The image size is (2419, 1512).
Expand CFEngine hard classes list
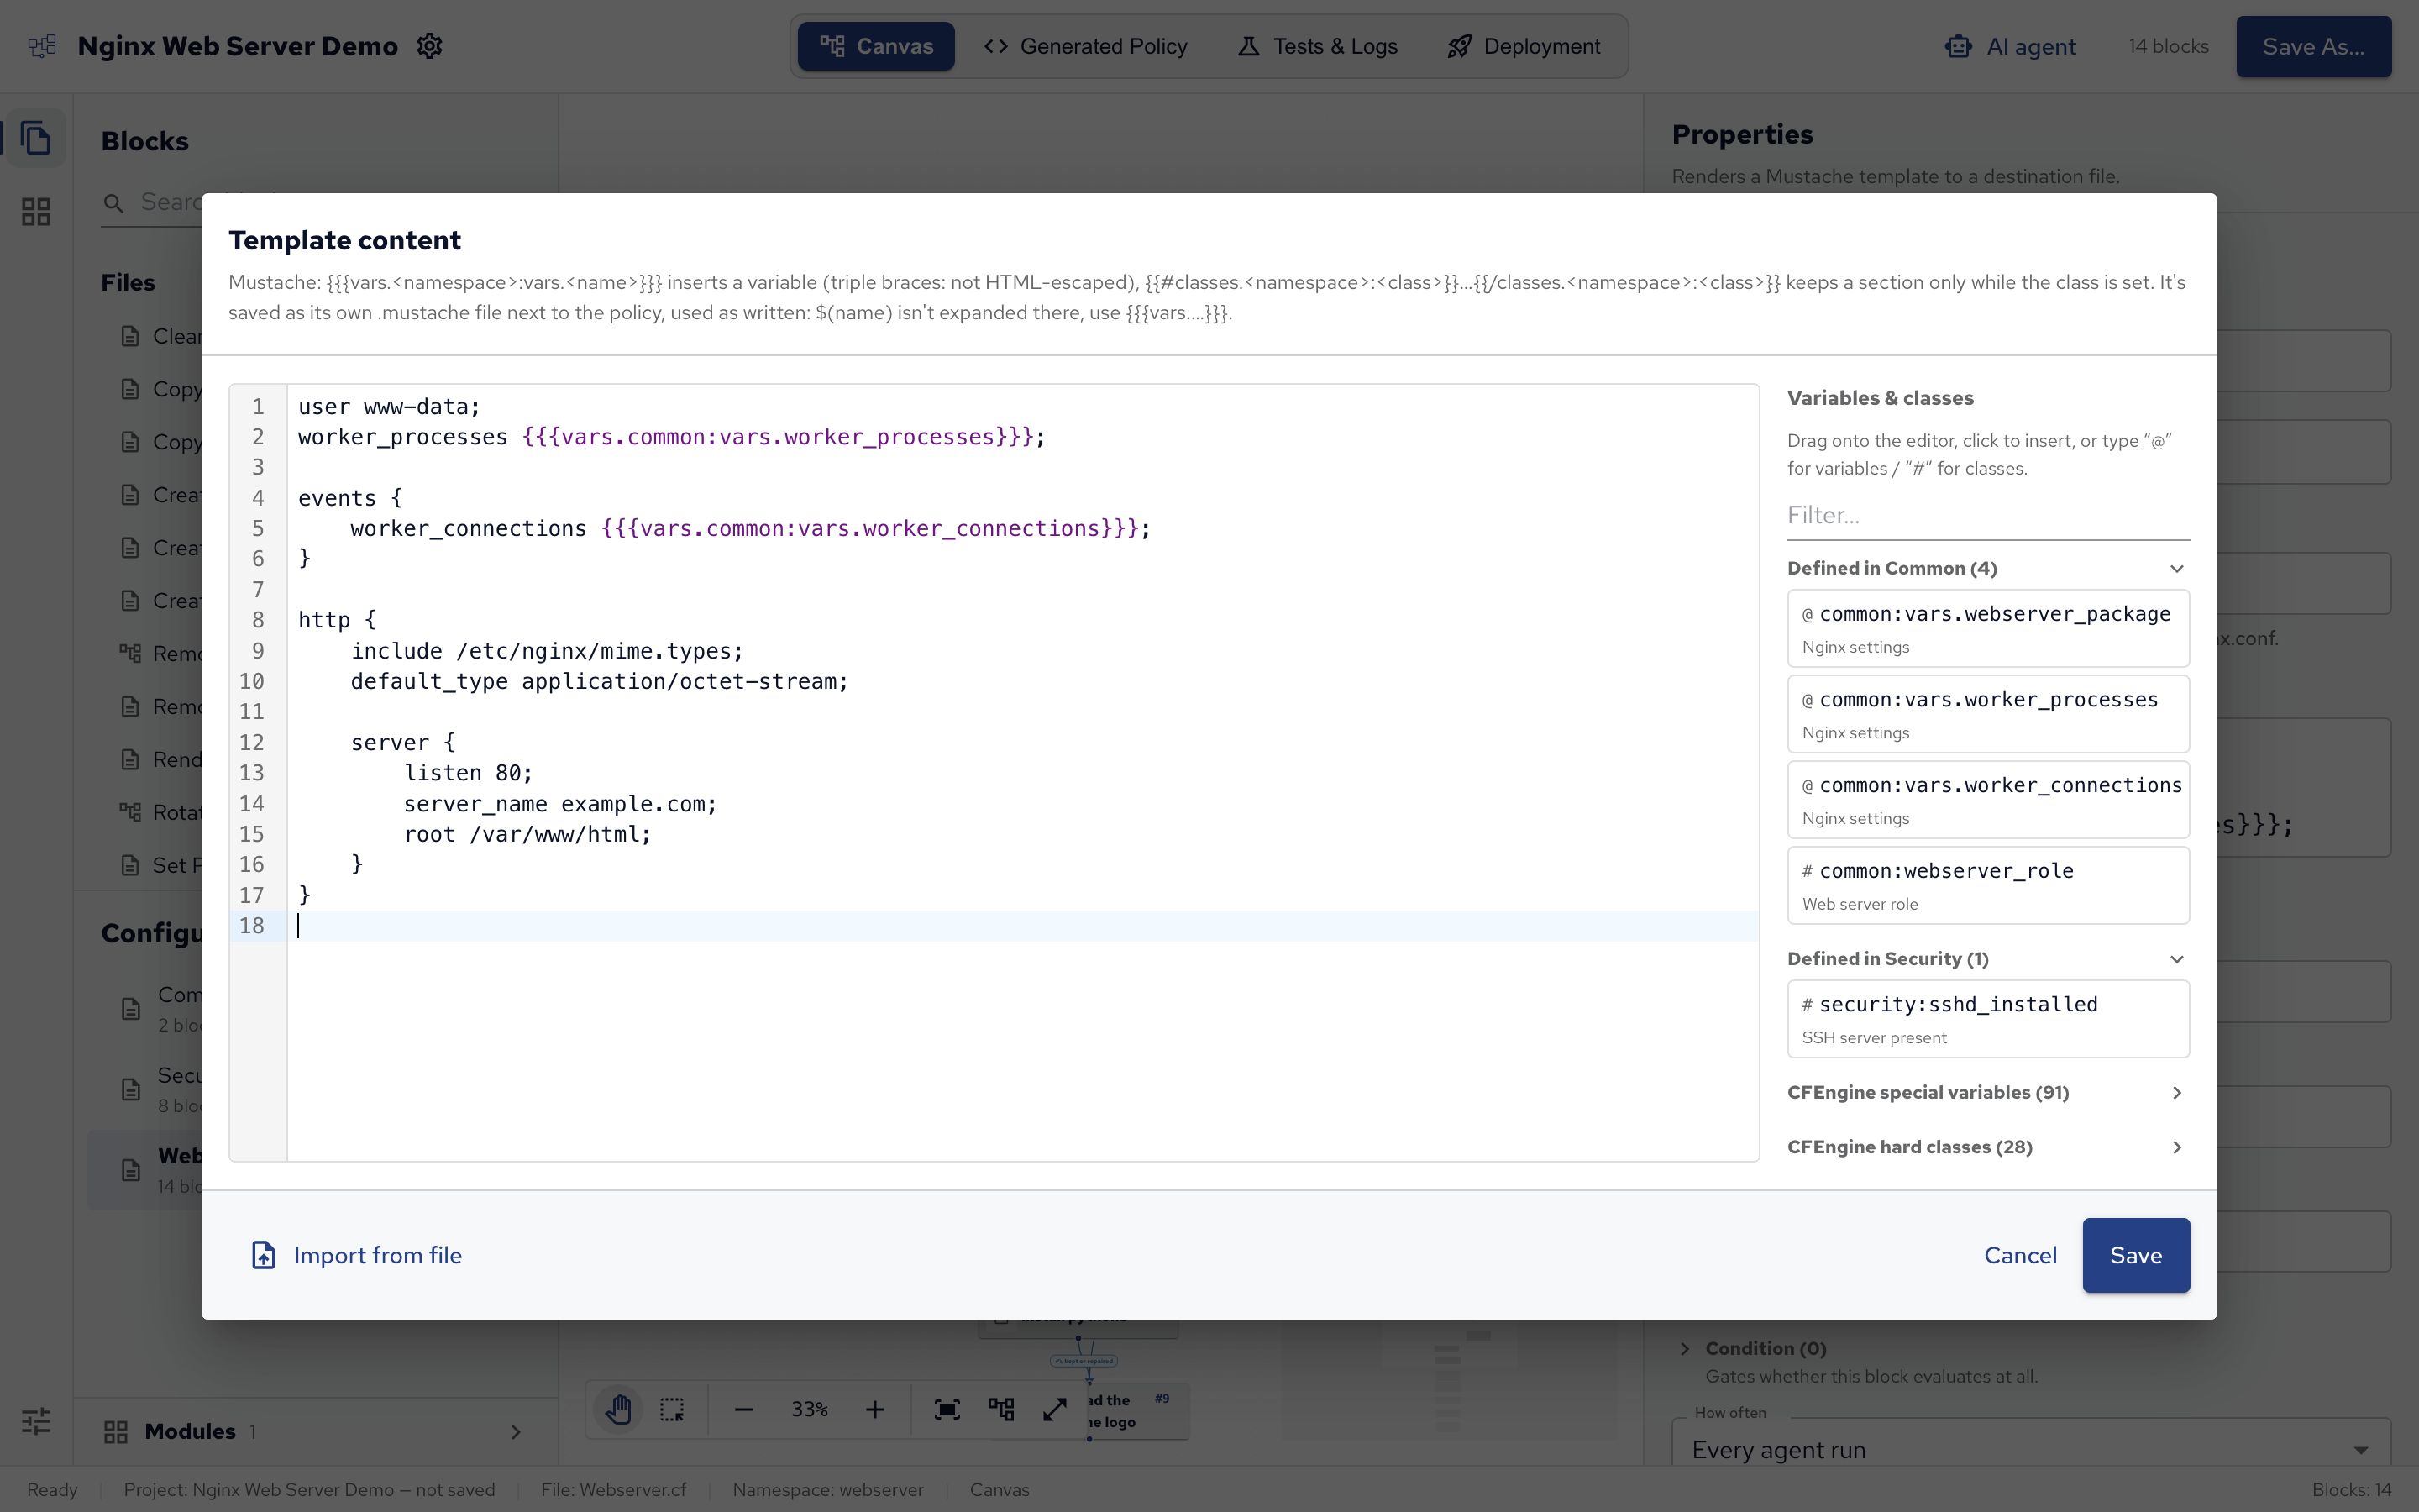(x=1987, y=1147)
